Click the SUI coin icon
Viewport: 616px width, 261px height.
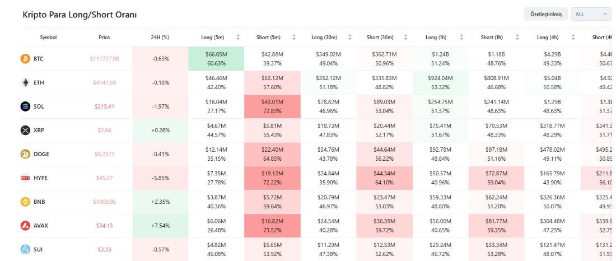25,249
